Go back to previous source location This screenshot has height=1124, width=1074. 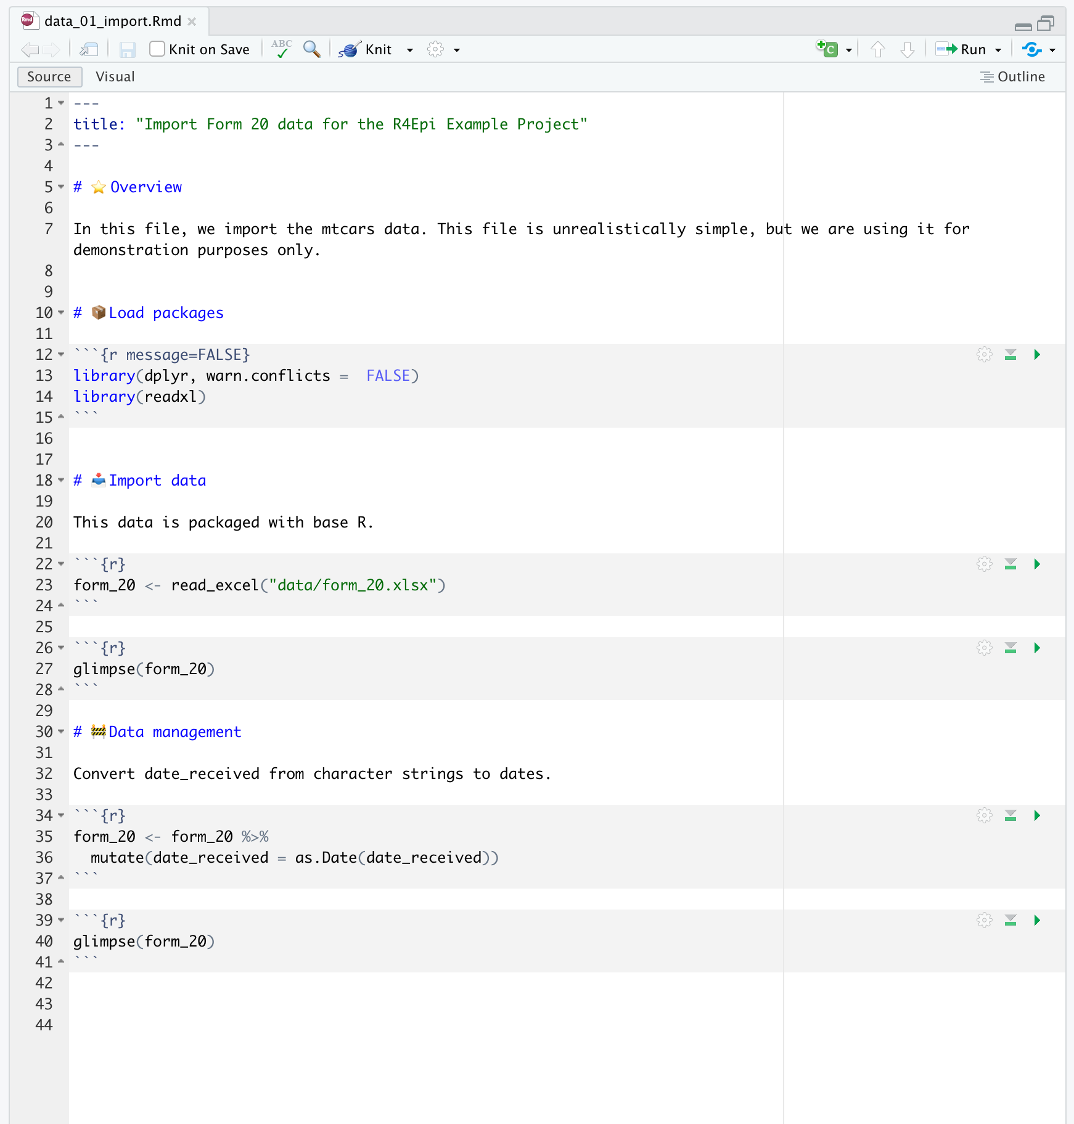[x=29, y=50]
